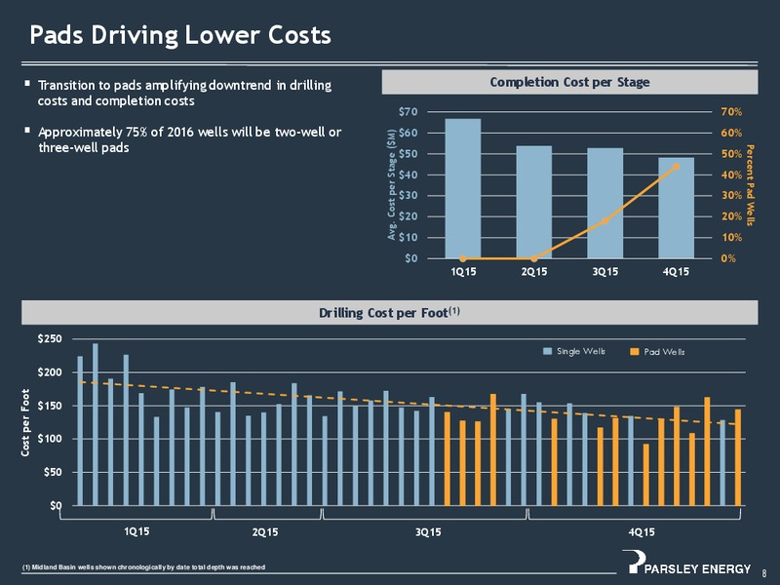Click the Single Wells legend swatch
The image size is (780, 585).
click(547, 351)
